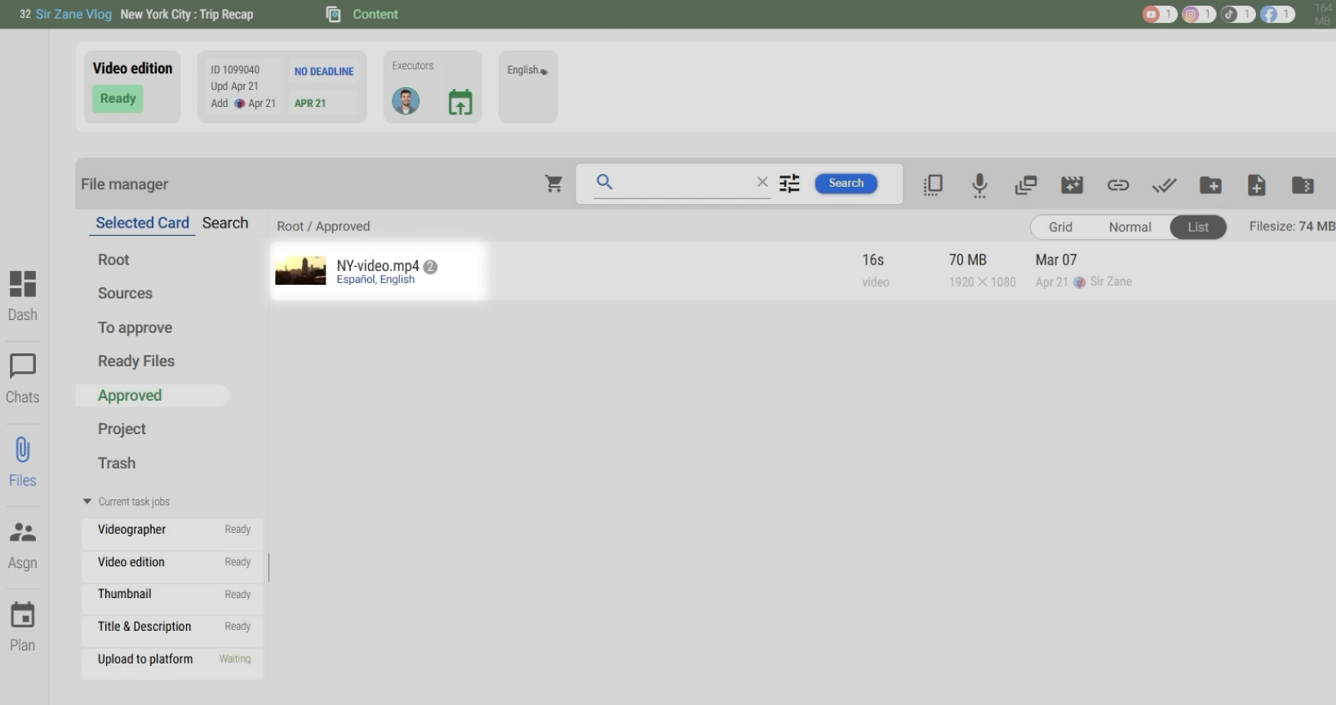Add new file with file-plus icon
The image size is (1336, 705).
(1256, 185)
